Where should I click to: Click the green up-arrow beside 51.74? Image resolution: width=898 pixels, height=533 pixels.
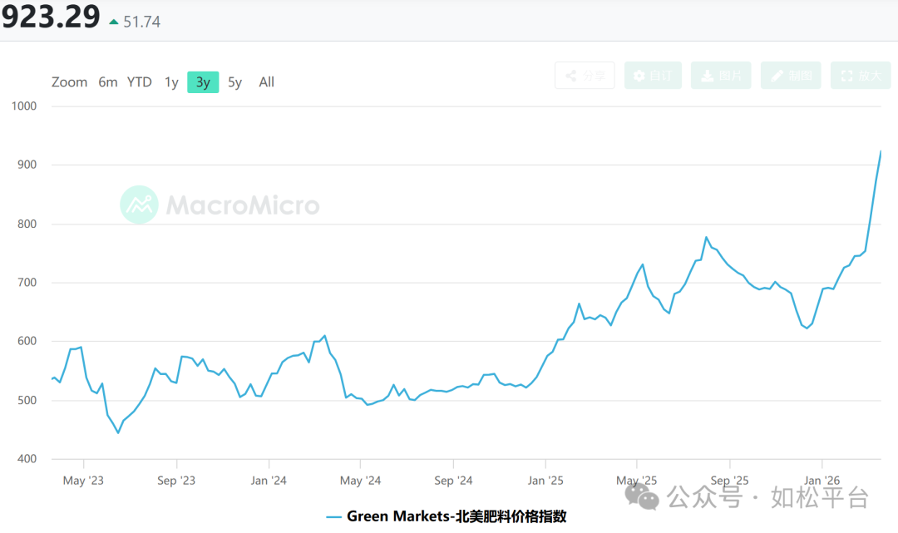[x=114, y=22]
